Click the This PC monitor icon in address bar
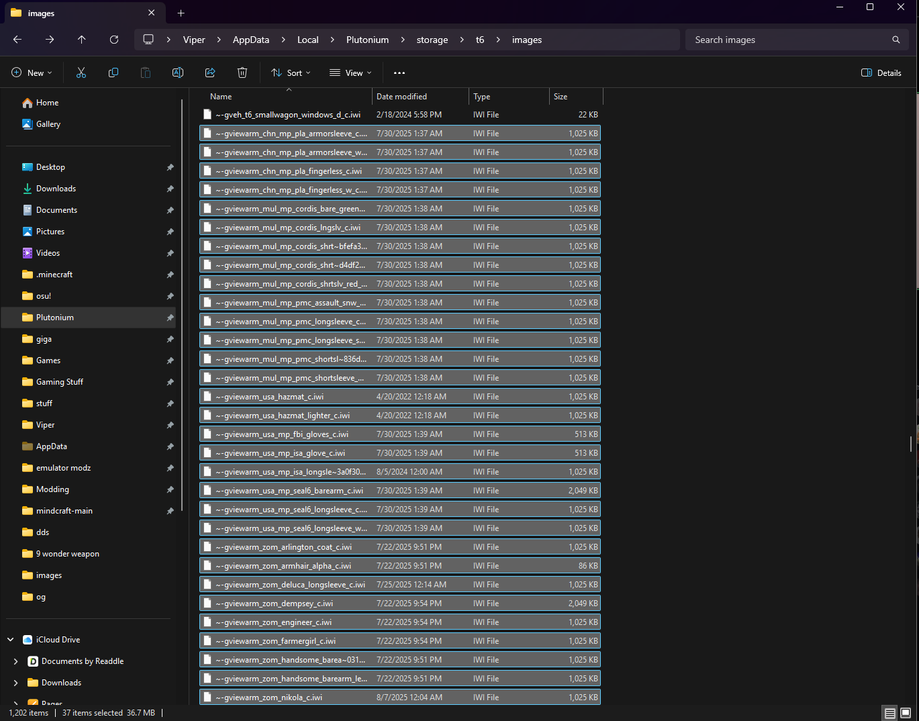 pyautogui.click(x=148, y=40)
